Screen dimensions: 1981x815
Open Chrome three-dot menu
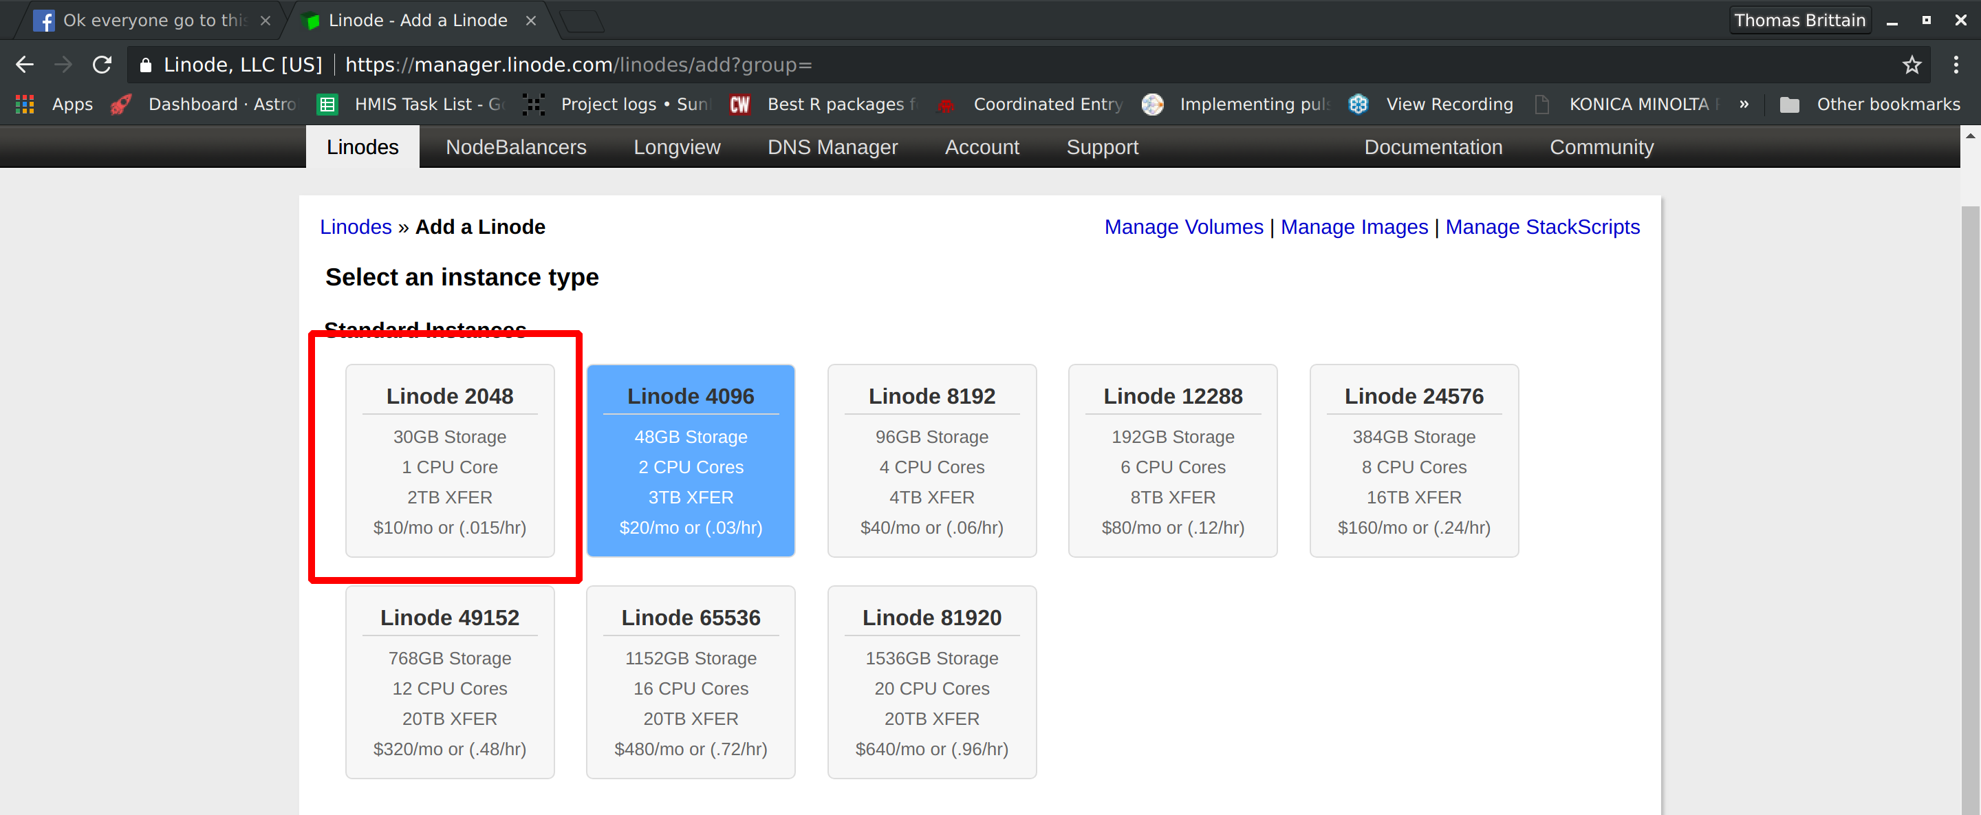(x=1956, y=65)
